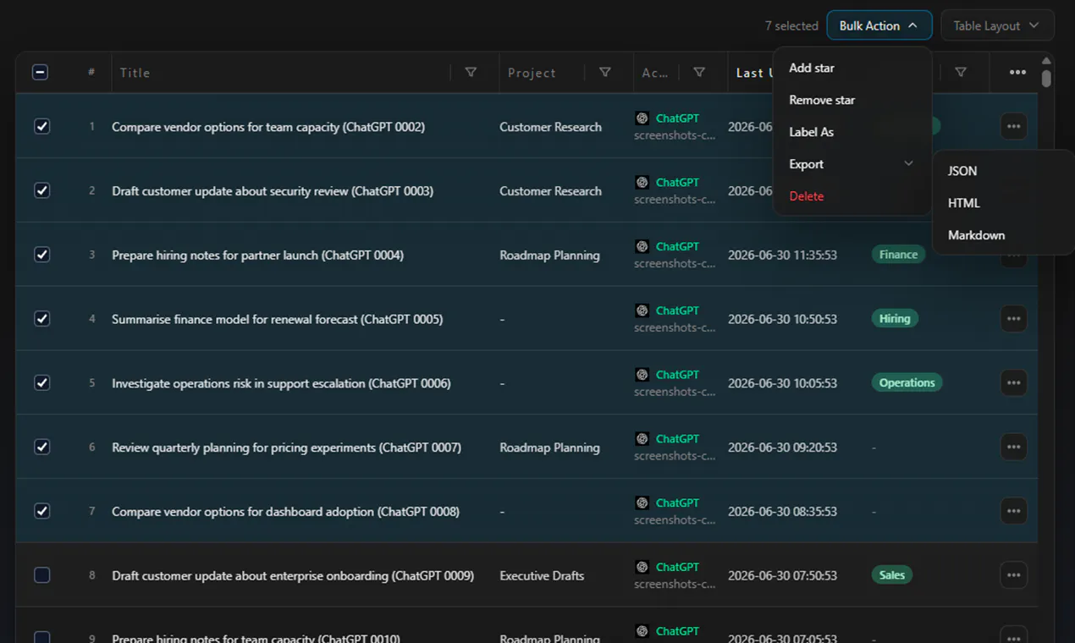Image resolution: width=1075 pixels, height=643 pixels.
Task: Uncheck row 1 Compare vendor options team capacity
Action: click(x=41, y=127)
